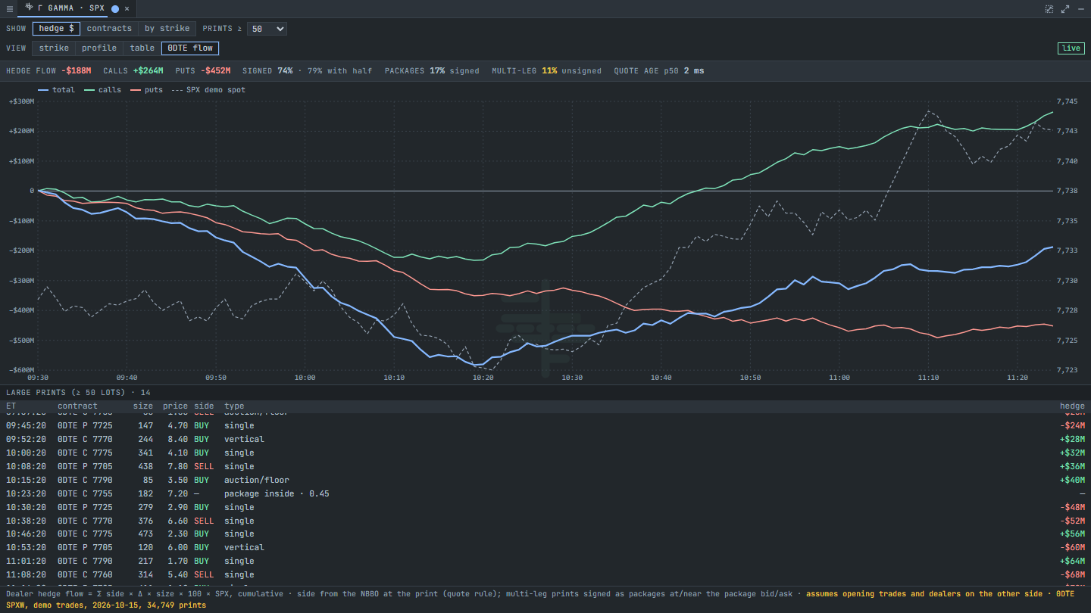Sort prints by the ET column header

click(11, 406)
